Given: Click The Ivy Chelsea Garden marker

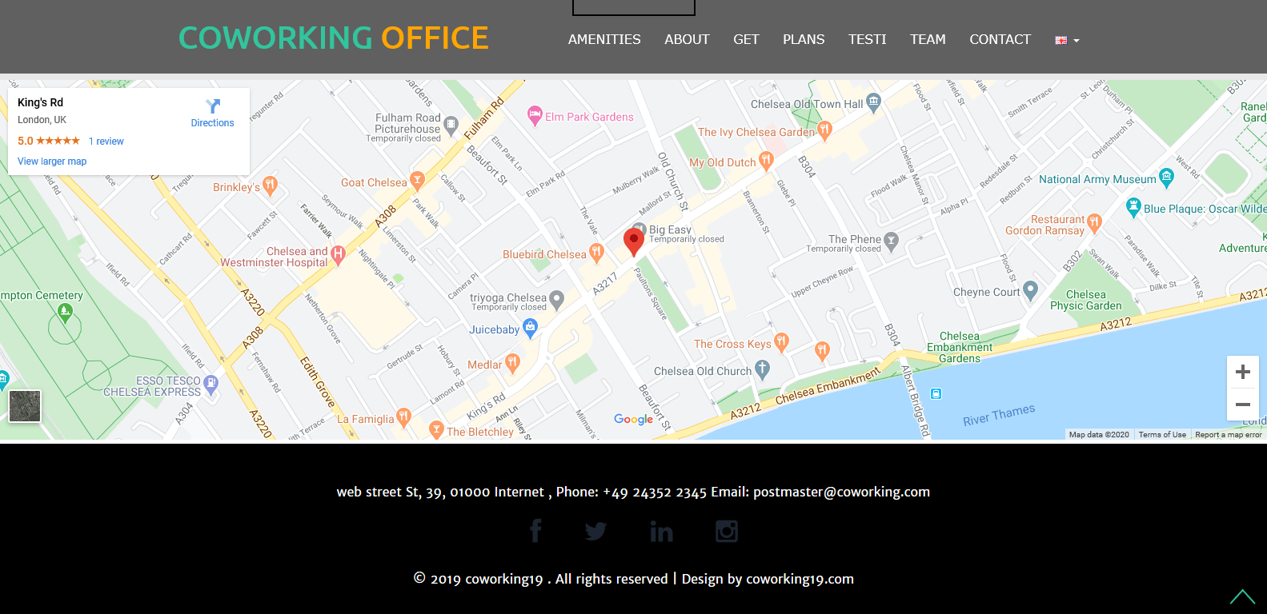Looking at the screenshot, I should (x=825, y=130).
